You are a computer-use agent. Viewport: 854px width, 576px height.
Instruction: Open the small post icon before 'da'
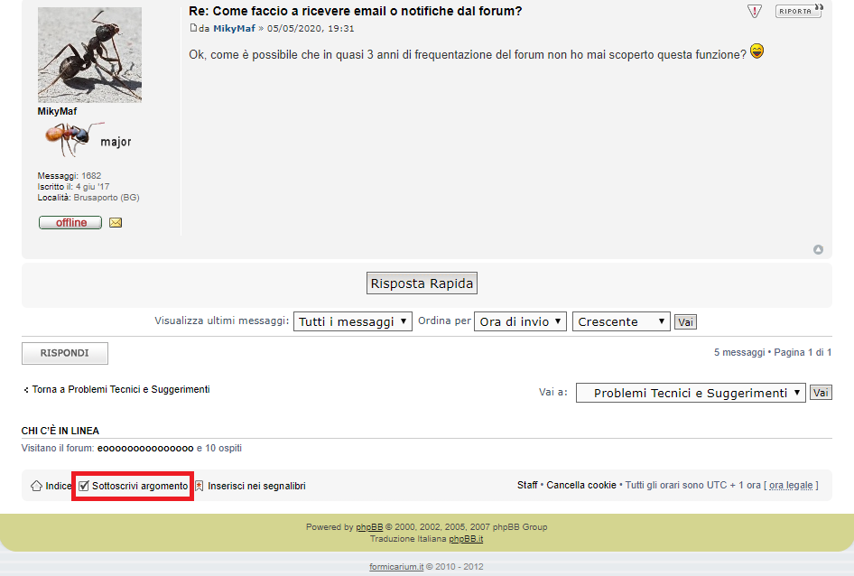[193, 28]
